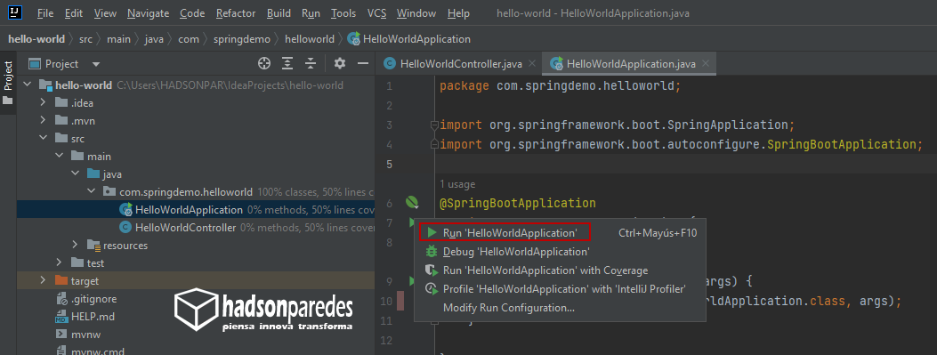Open the Help menu
Screen dimensions: 937x355
click(458, 13)
